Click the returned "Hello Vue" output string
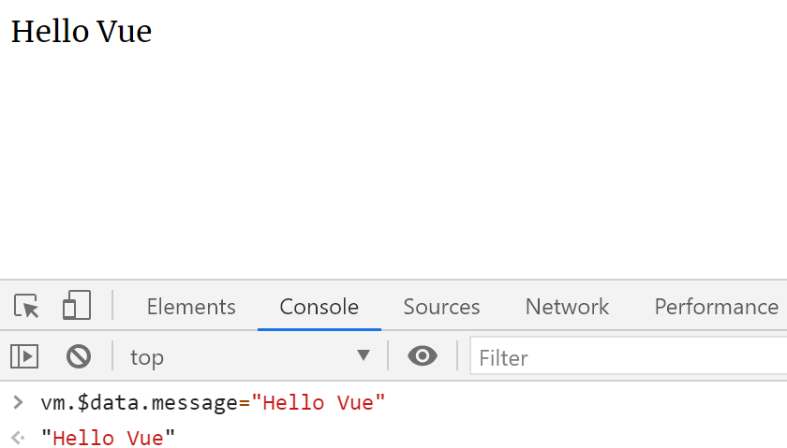The height and width of the screenshot is (448, 787). pyautogui.click(x=108, y=438)
